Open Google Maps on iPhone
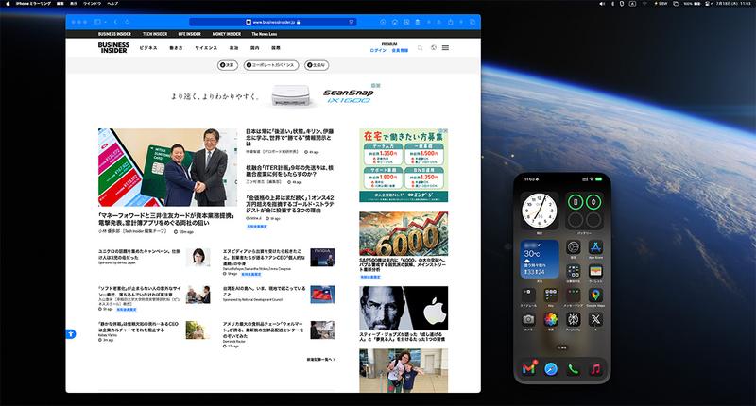Screen dimensions: 756x406 [595, 295]
